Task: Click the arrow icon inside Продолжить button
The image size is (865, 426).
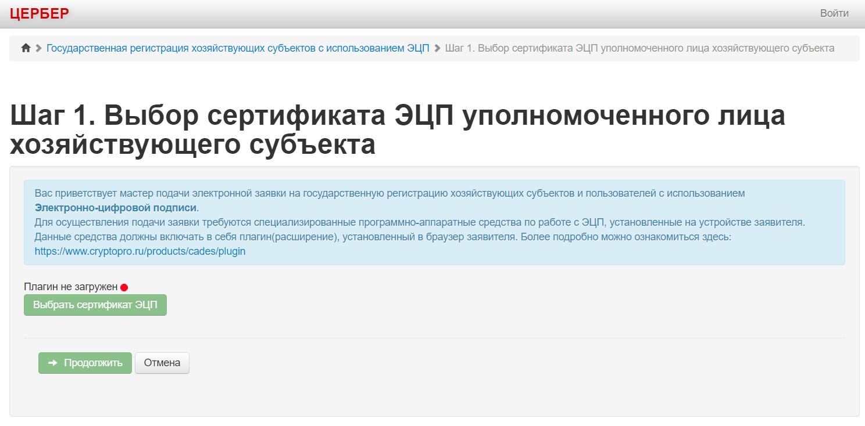Action: coord(53,363)
